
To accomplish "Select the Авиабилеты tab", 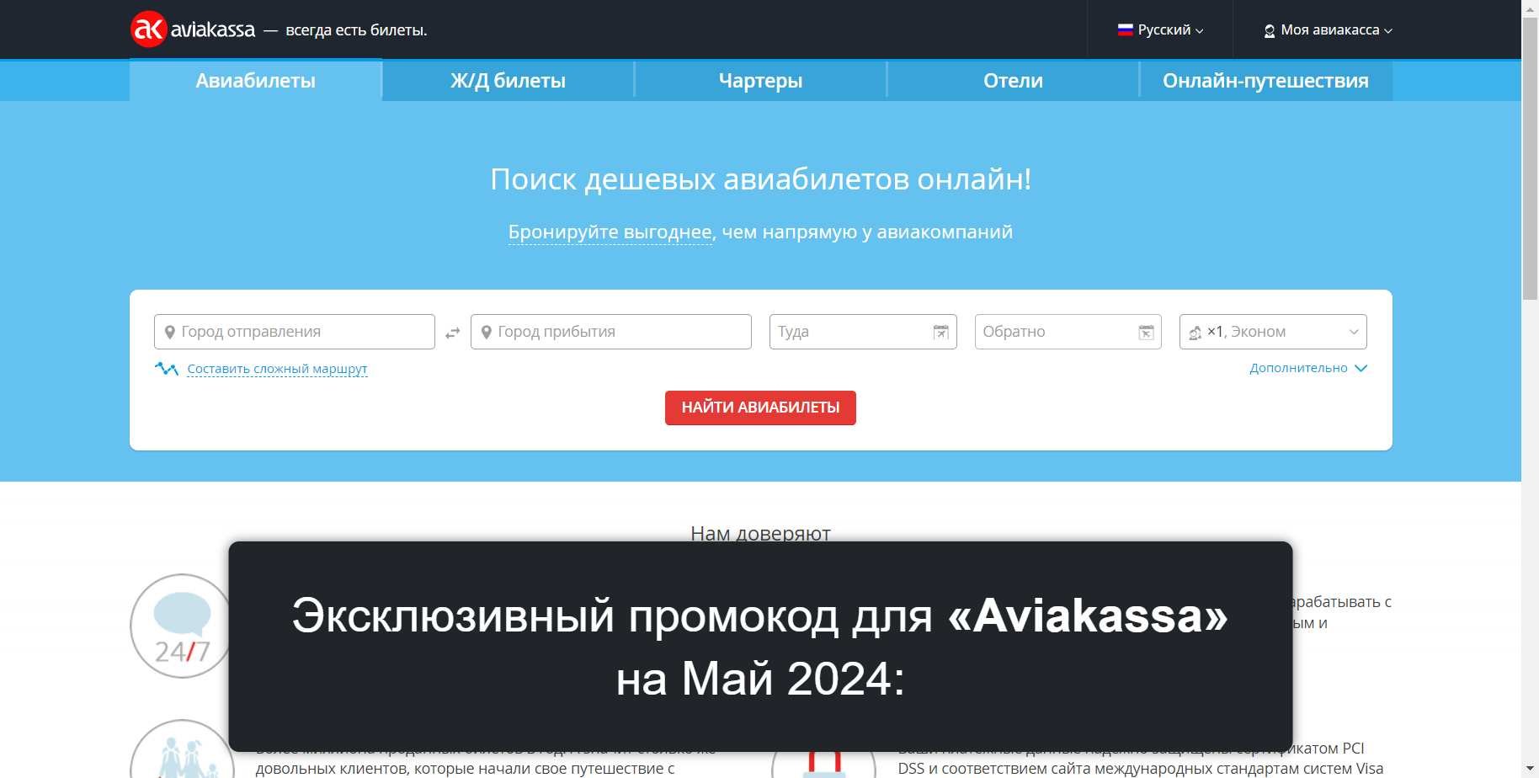I will 256,80.
